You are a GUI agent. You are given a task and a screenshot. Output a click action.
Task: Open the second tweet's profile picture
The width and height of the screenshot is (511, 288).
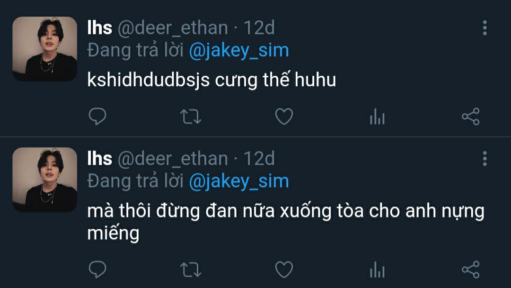[44, 180]
